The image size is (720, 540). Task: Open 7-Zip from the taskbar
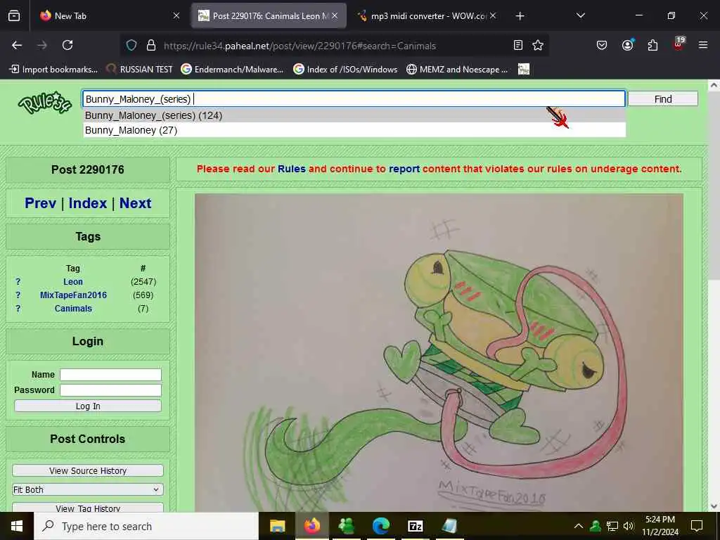[415, 526]
